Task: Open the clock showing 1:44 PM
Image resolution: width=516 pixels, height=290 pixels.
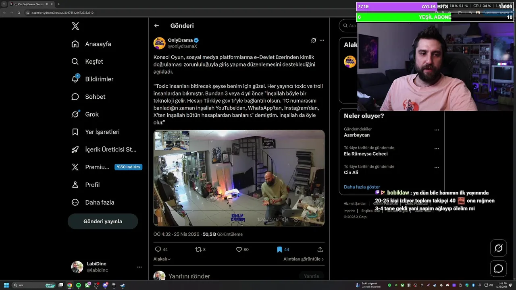Action: (x=502, y=285)
